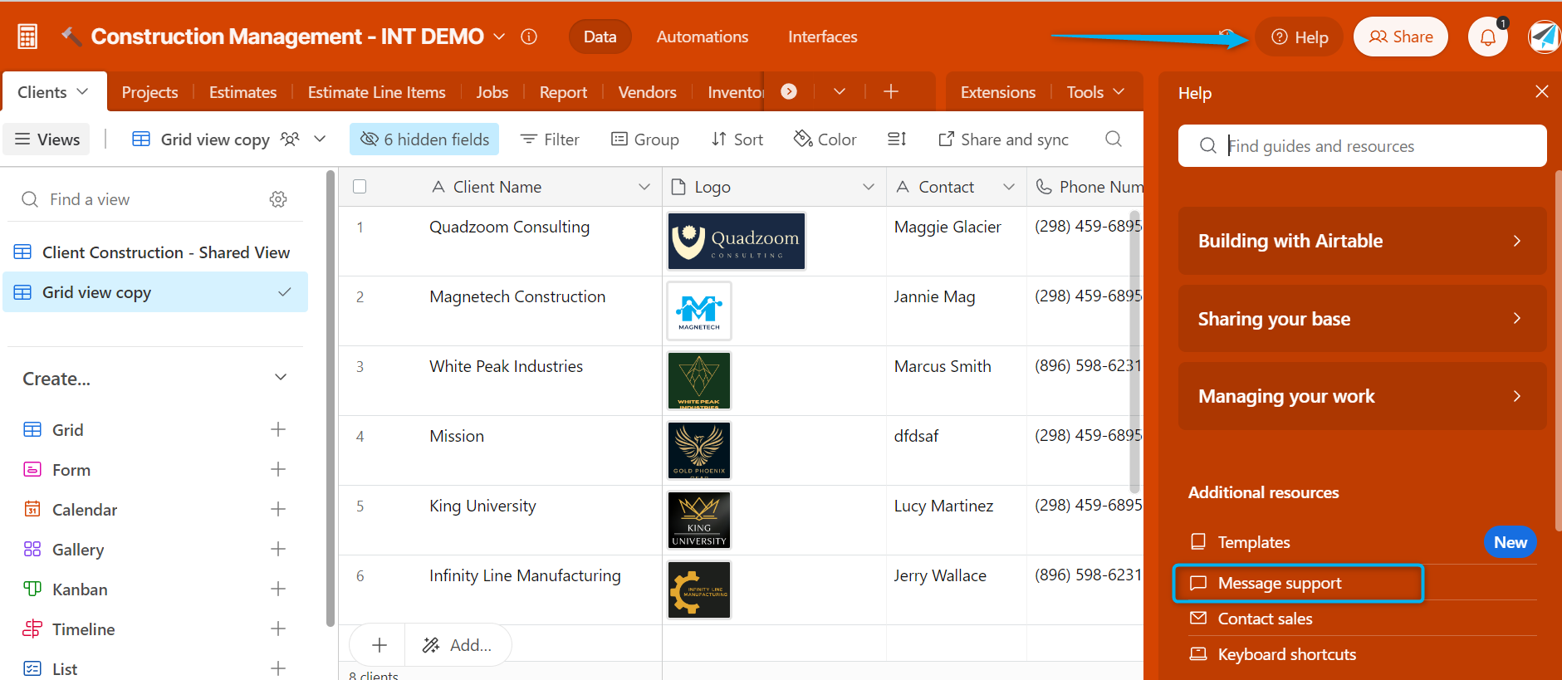Viewport: 1562px width, 680px height.
Task: Close the Help panel
Action: 1541,92
